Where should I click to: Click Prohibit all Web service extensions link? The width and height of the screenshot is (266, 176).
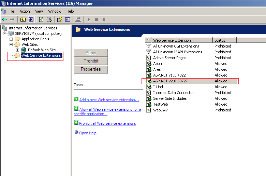tap(107, 123)
